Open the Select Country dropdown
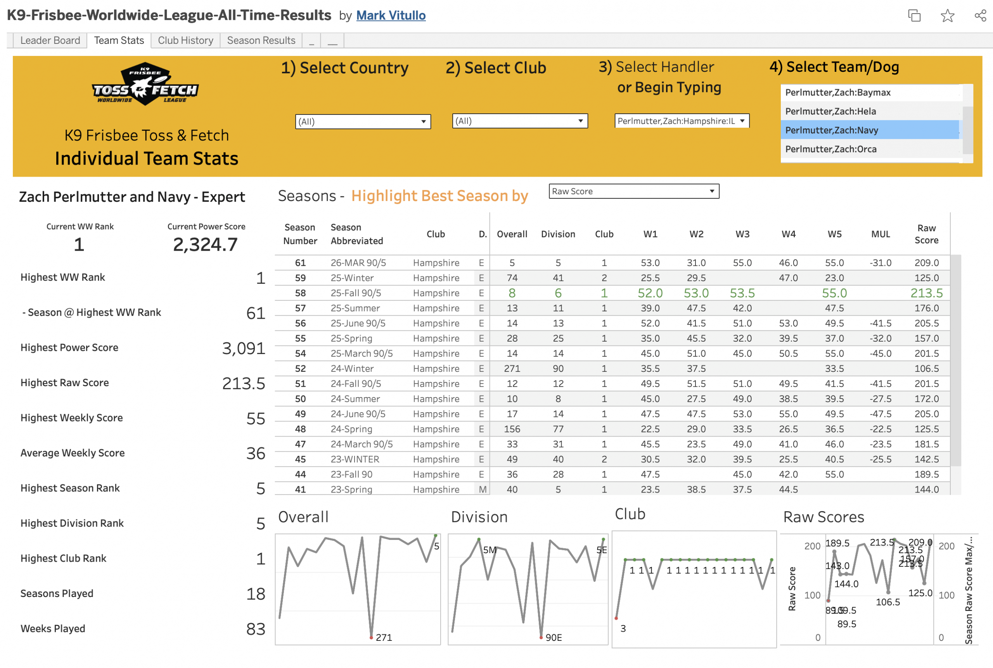The image size is (993, 668). click(363, 121)
